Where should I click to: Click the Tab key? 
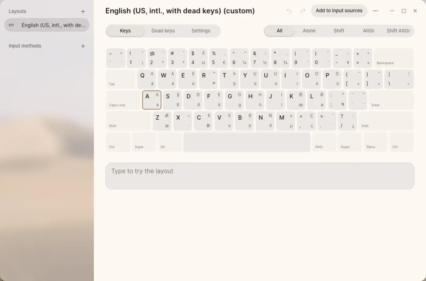121,79
